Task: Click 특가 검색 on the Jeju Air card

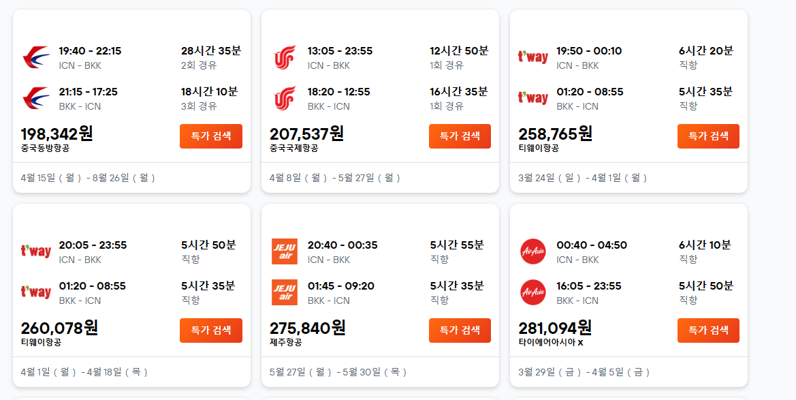Action: [459, 330]
